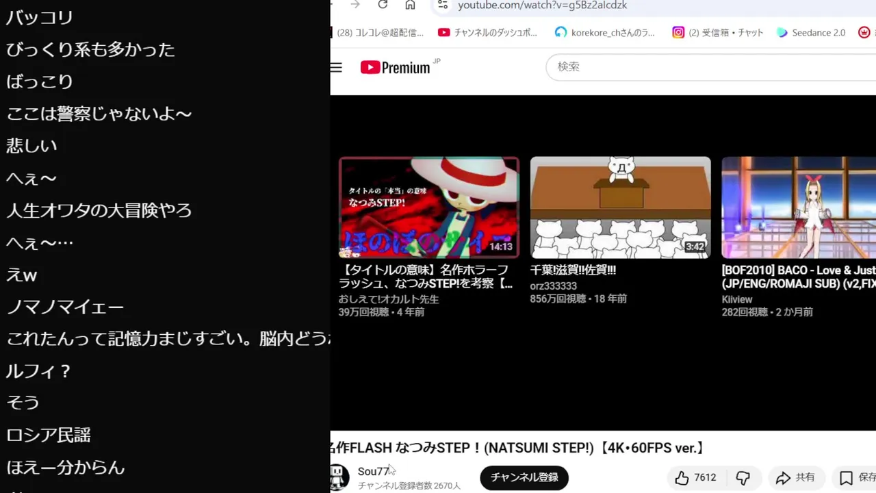This screenshot has width=876, height=493.
Task: Click the video title 名作FLASH なつみSTEP!
Action: click(x=518, y=448)
